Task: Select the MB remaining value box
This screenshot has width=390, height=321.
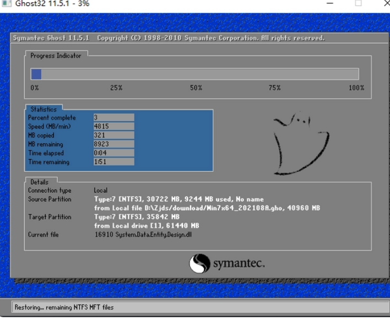Action: click(x=113, y=144)
